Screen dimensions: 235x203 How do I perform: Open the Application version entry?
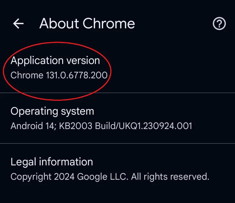click(117, 68)
